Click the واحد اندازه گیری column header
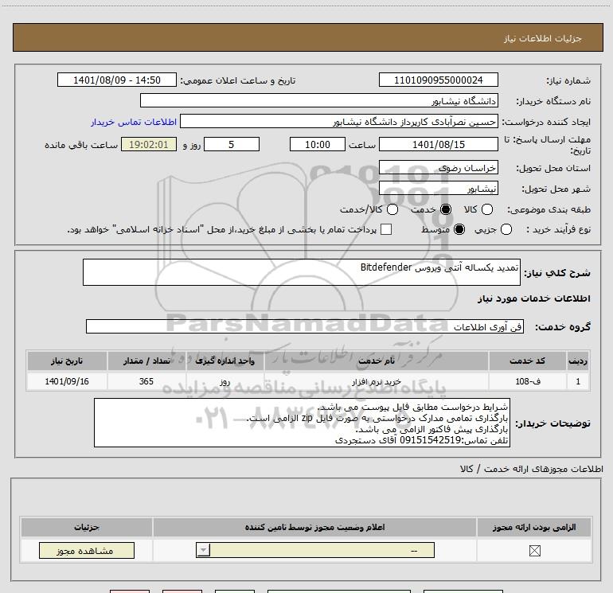 click(x=225, y=361)
